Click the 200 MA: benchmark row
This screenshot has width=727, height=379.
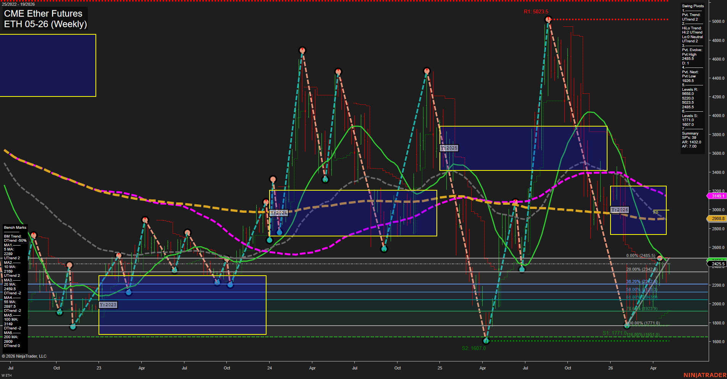11,337
